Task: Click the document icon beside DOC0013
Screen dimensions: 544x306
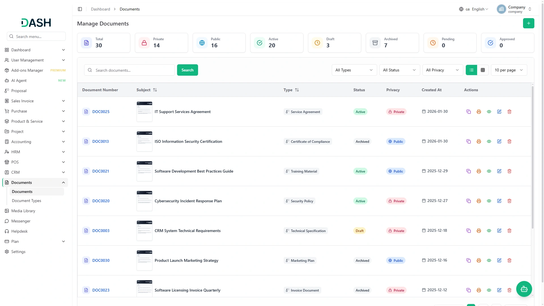Action: tap(86, 141)
